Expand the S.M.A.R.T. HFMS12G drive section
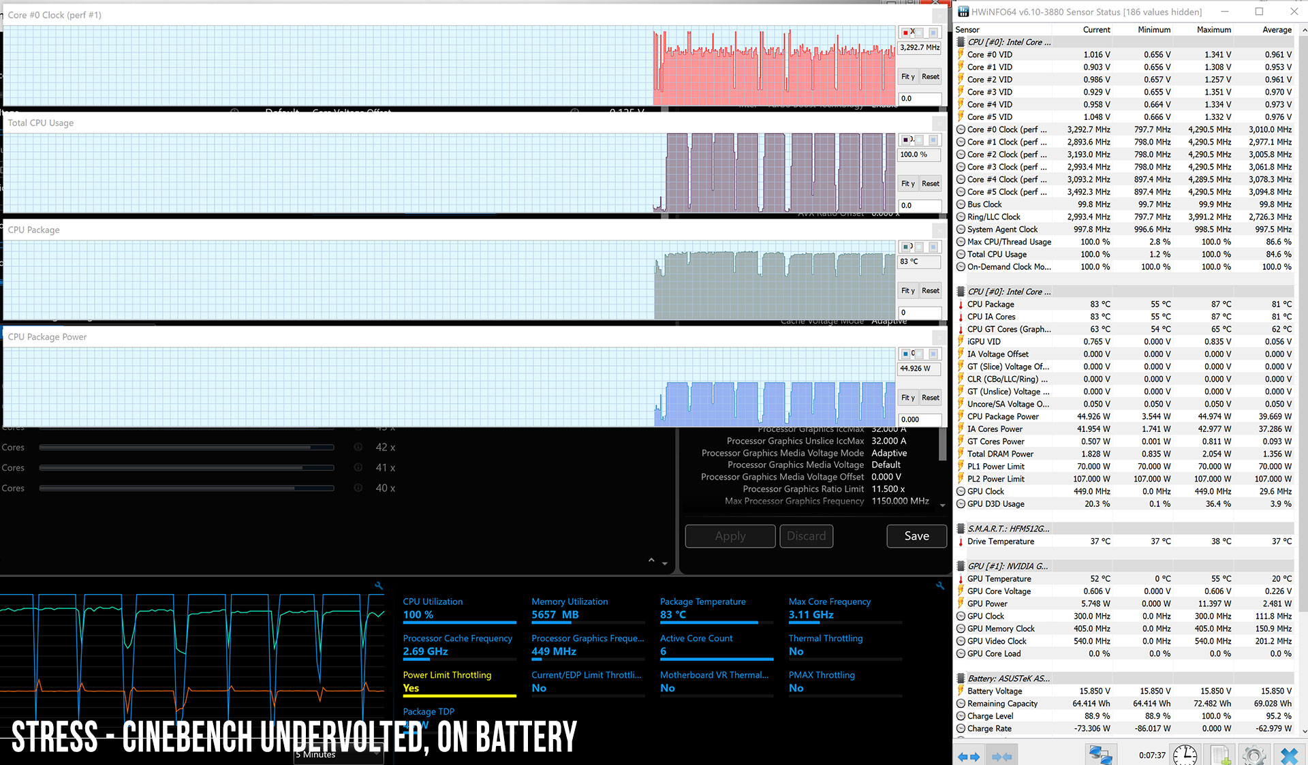The height and width of the screenshot is (765, 1308). click(1010, 528)
